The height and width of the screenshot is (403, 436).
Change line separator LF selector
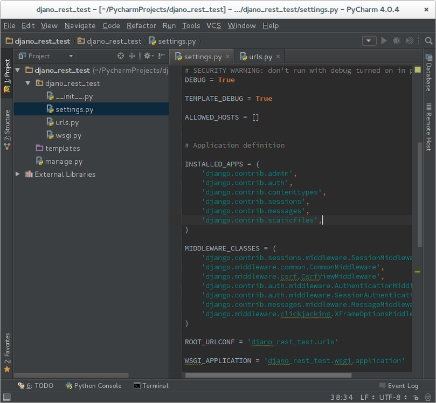[x=368, y=398]
